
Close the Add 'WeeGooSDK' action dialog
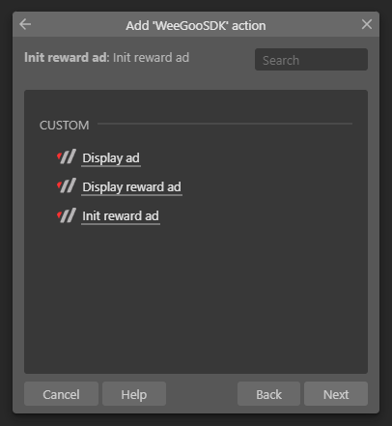367,24
